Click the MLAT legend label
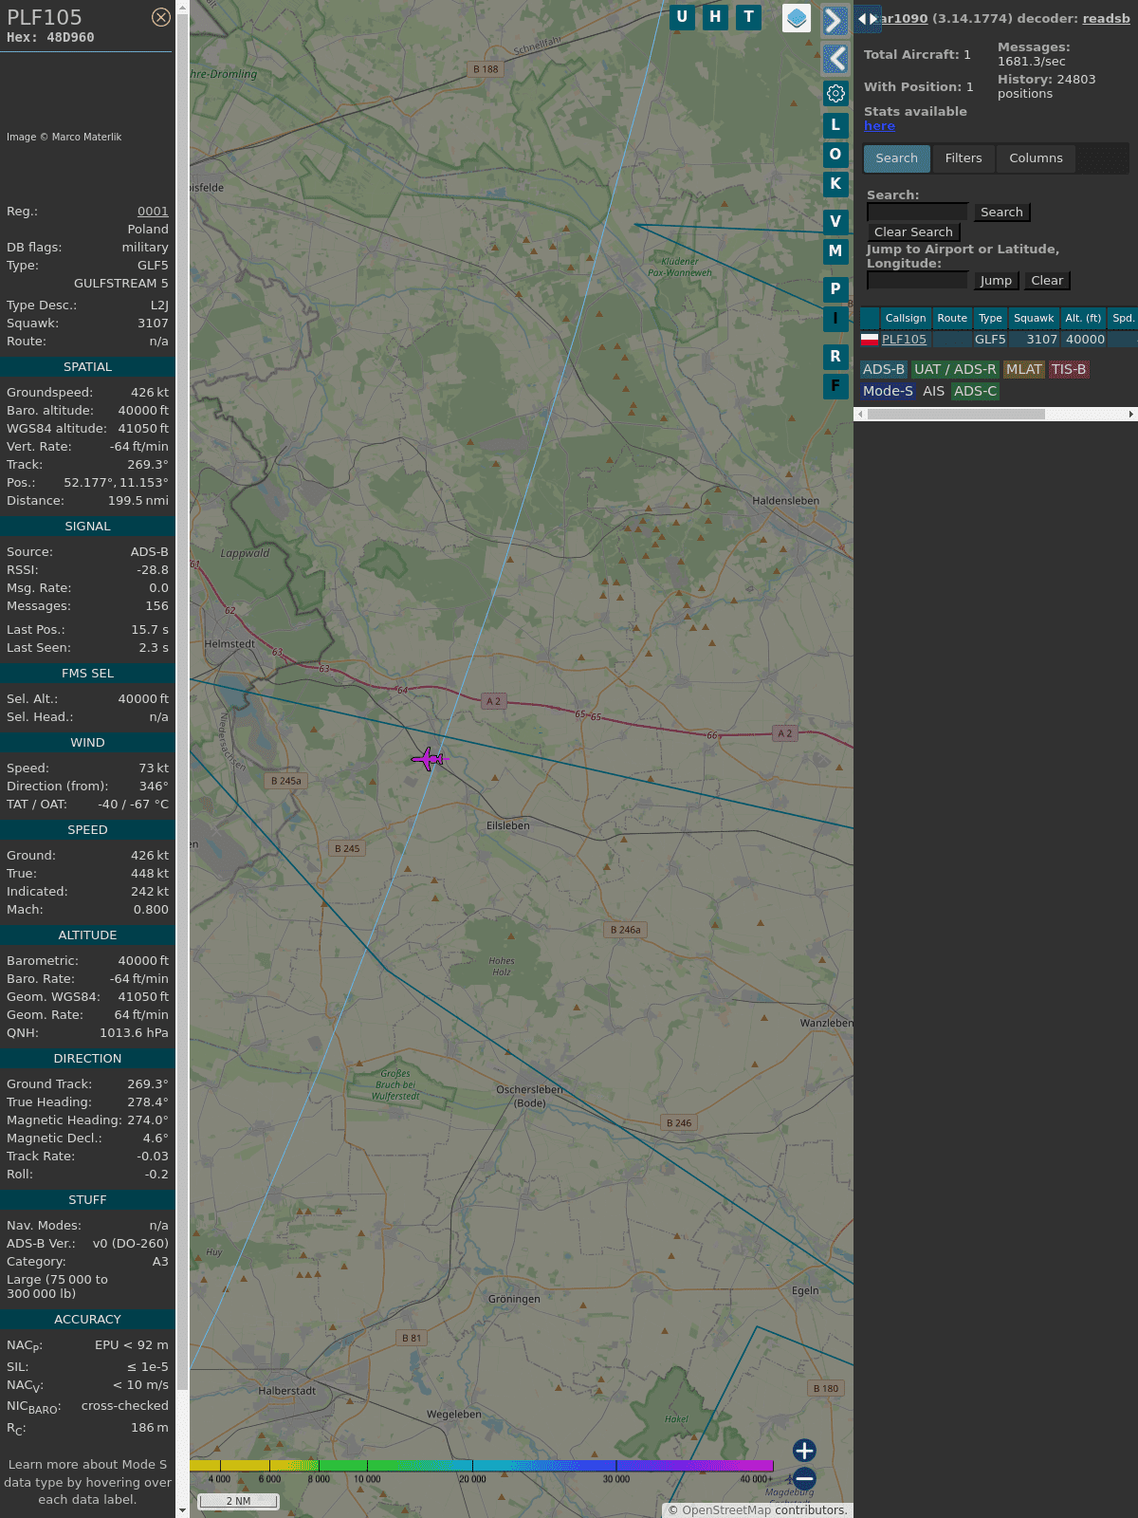 coord(1024,370)
